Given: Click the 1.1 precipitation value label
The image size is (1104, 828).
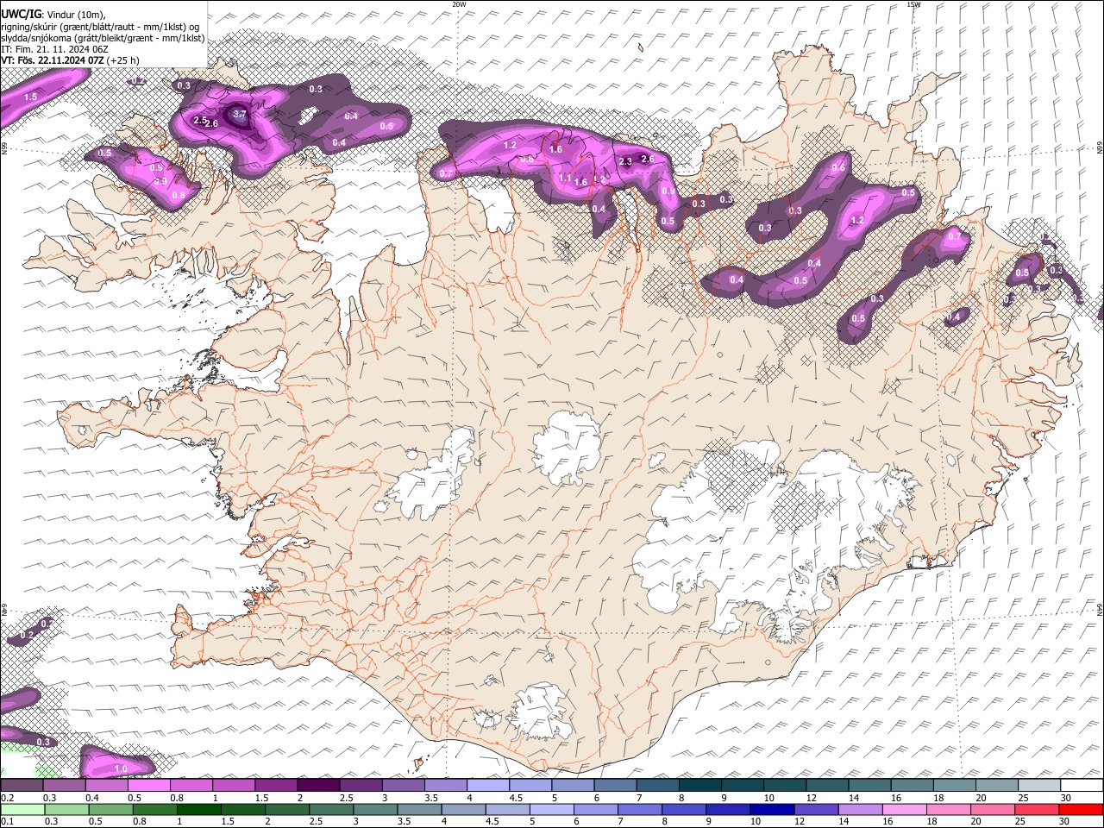Looking at the screenshot, I should point(565,178).
